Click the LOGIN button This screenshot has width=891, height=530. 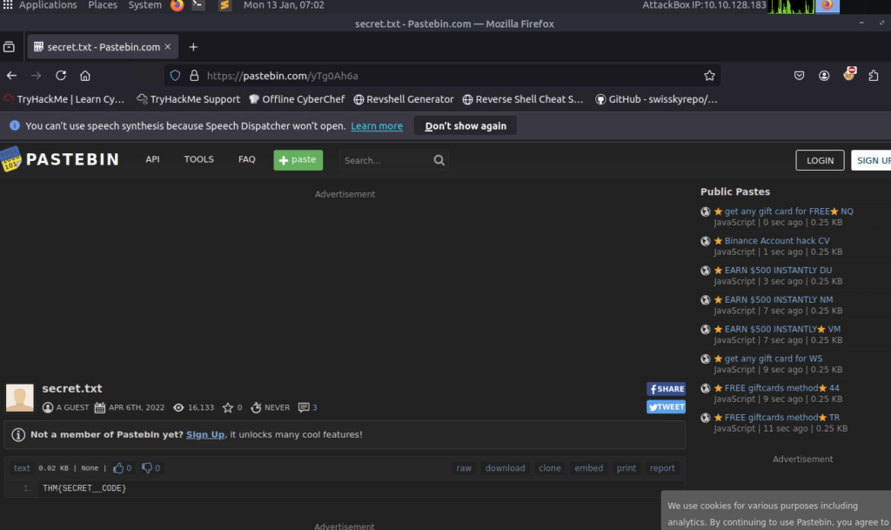(820, 160)
